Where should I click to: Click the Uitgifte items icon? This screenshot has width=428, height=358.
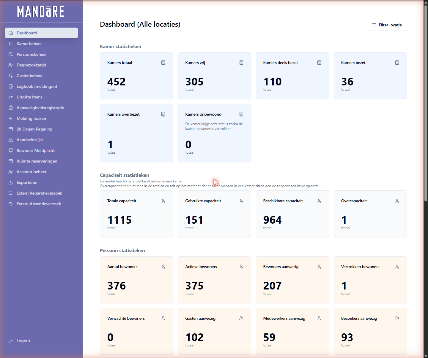pyautogui.click(x=11, y=97)
